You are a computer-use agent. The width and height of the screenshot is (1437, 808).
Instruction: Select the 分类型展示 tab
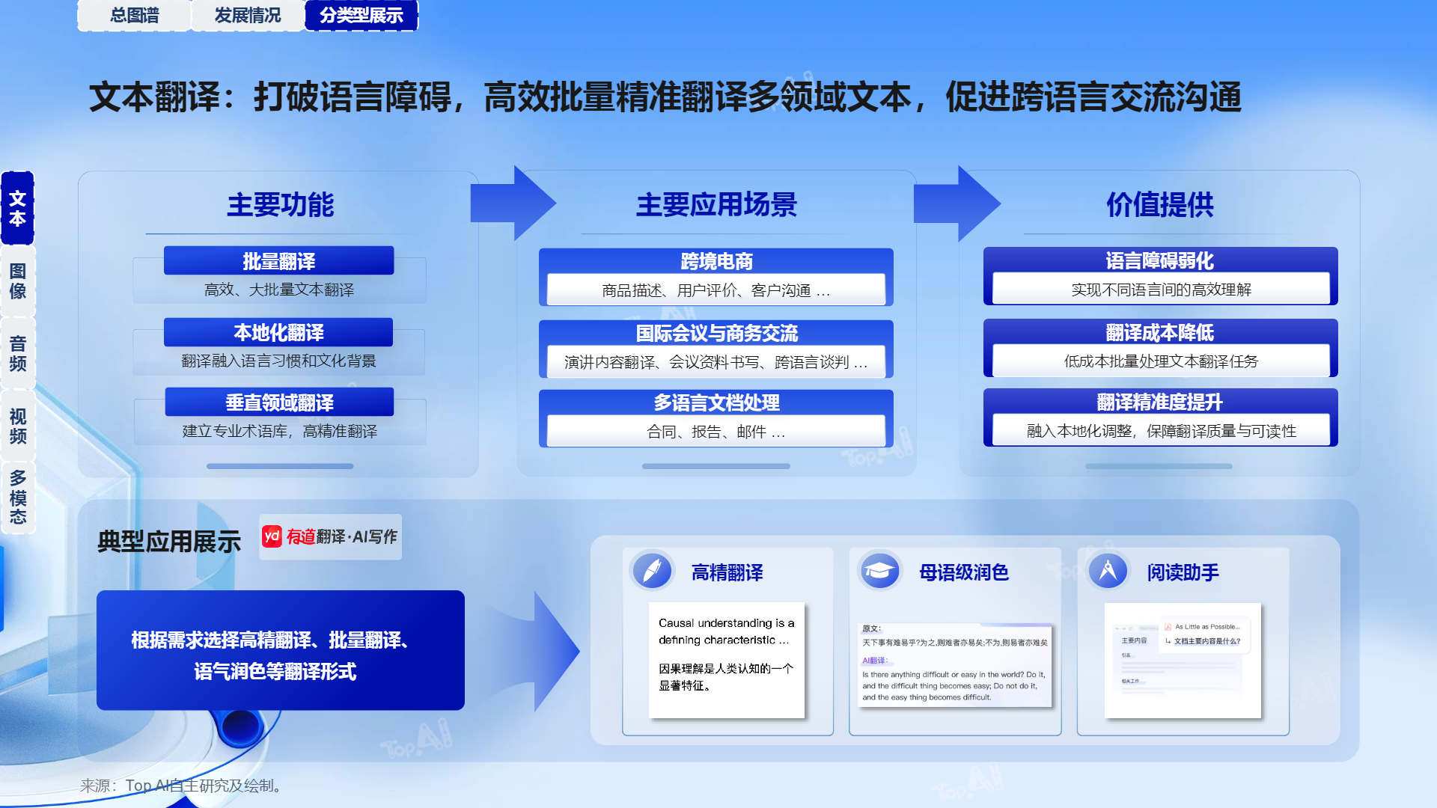(x=361, y=15)
